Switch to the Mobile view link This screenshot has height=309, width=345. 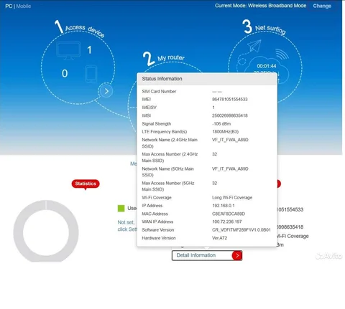coord(24,6)
